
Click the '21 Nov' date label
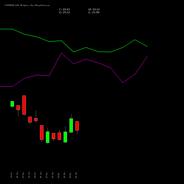[23, 175]
